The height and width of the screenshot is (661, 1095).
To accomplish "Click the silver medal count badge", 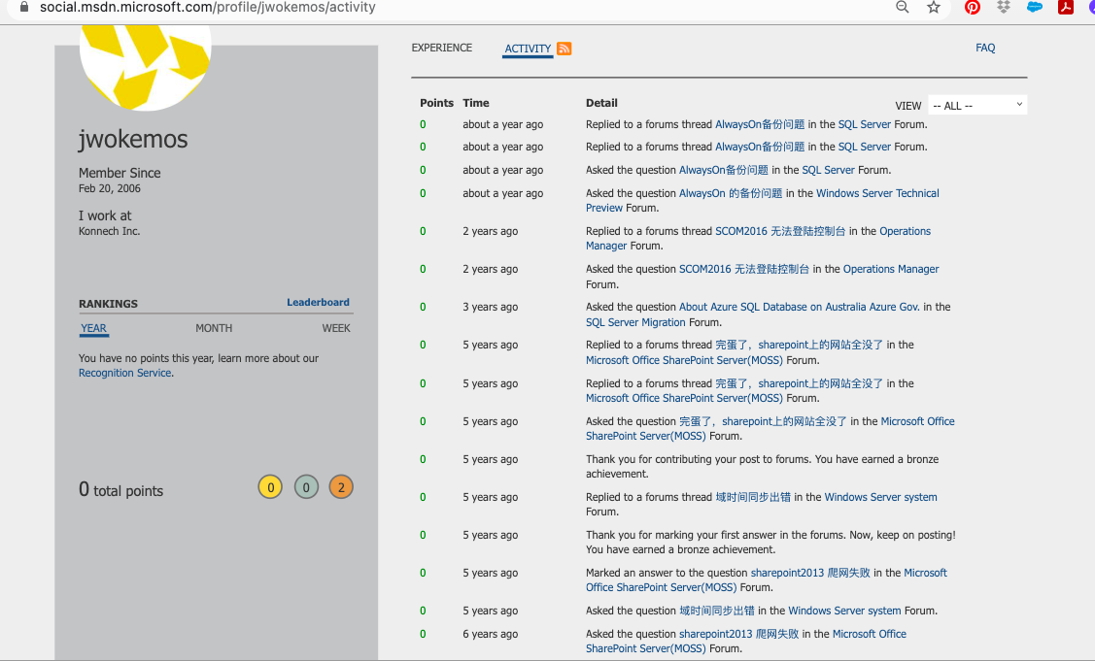I will 306,487.
